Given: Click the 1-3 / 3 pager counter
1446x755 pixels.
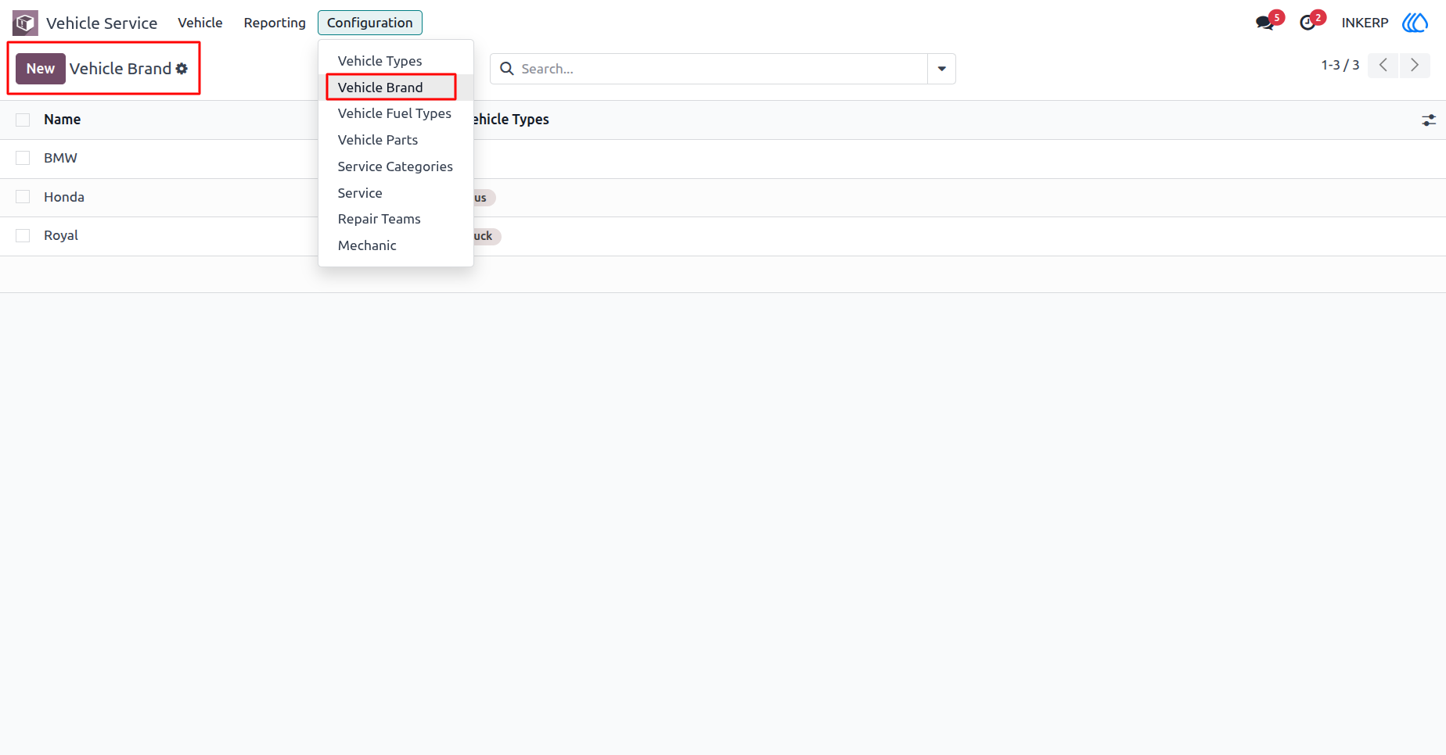Looking at the screenshot, I should (x=1340, y=65).
